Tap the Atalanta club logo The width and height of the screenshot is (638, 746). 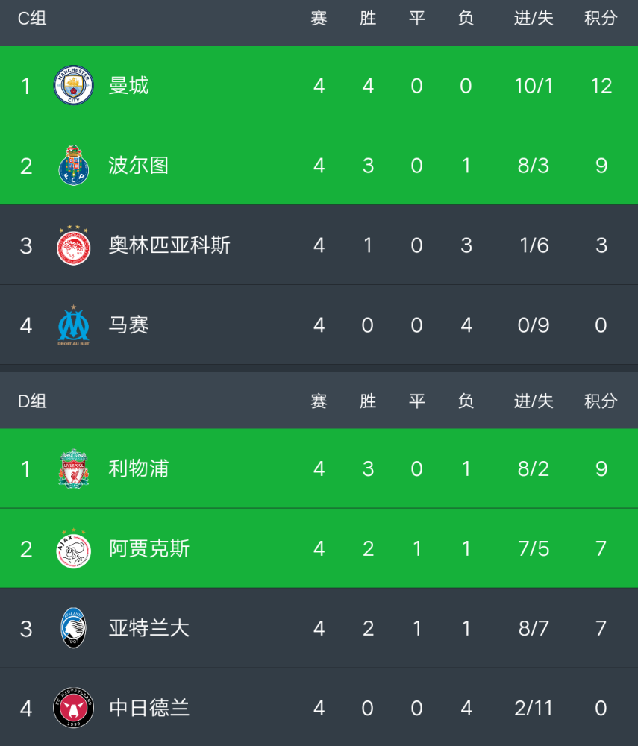(x=73, y=628)
